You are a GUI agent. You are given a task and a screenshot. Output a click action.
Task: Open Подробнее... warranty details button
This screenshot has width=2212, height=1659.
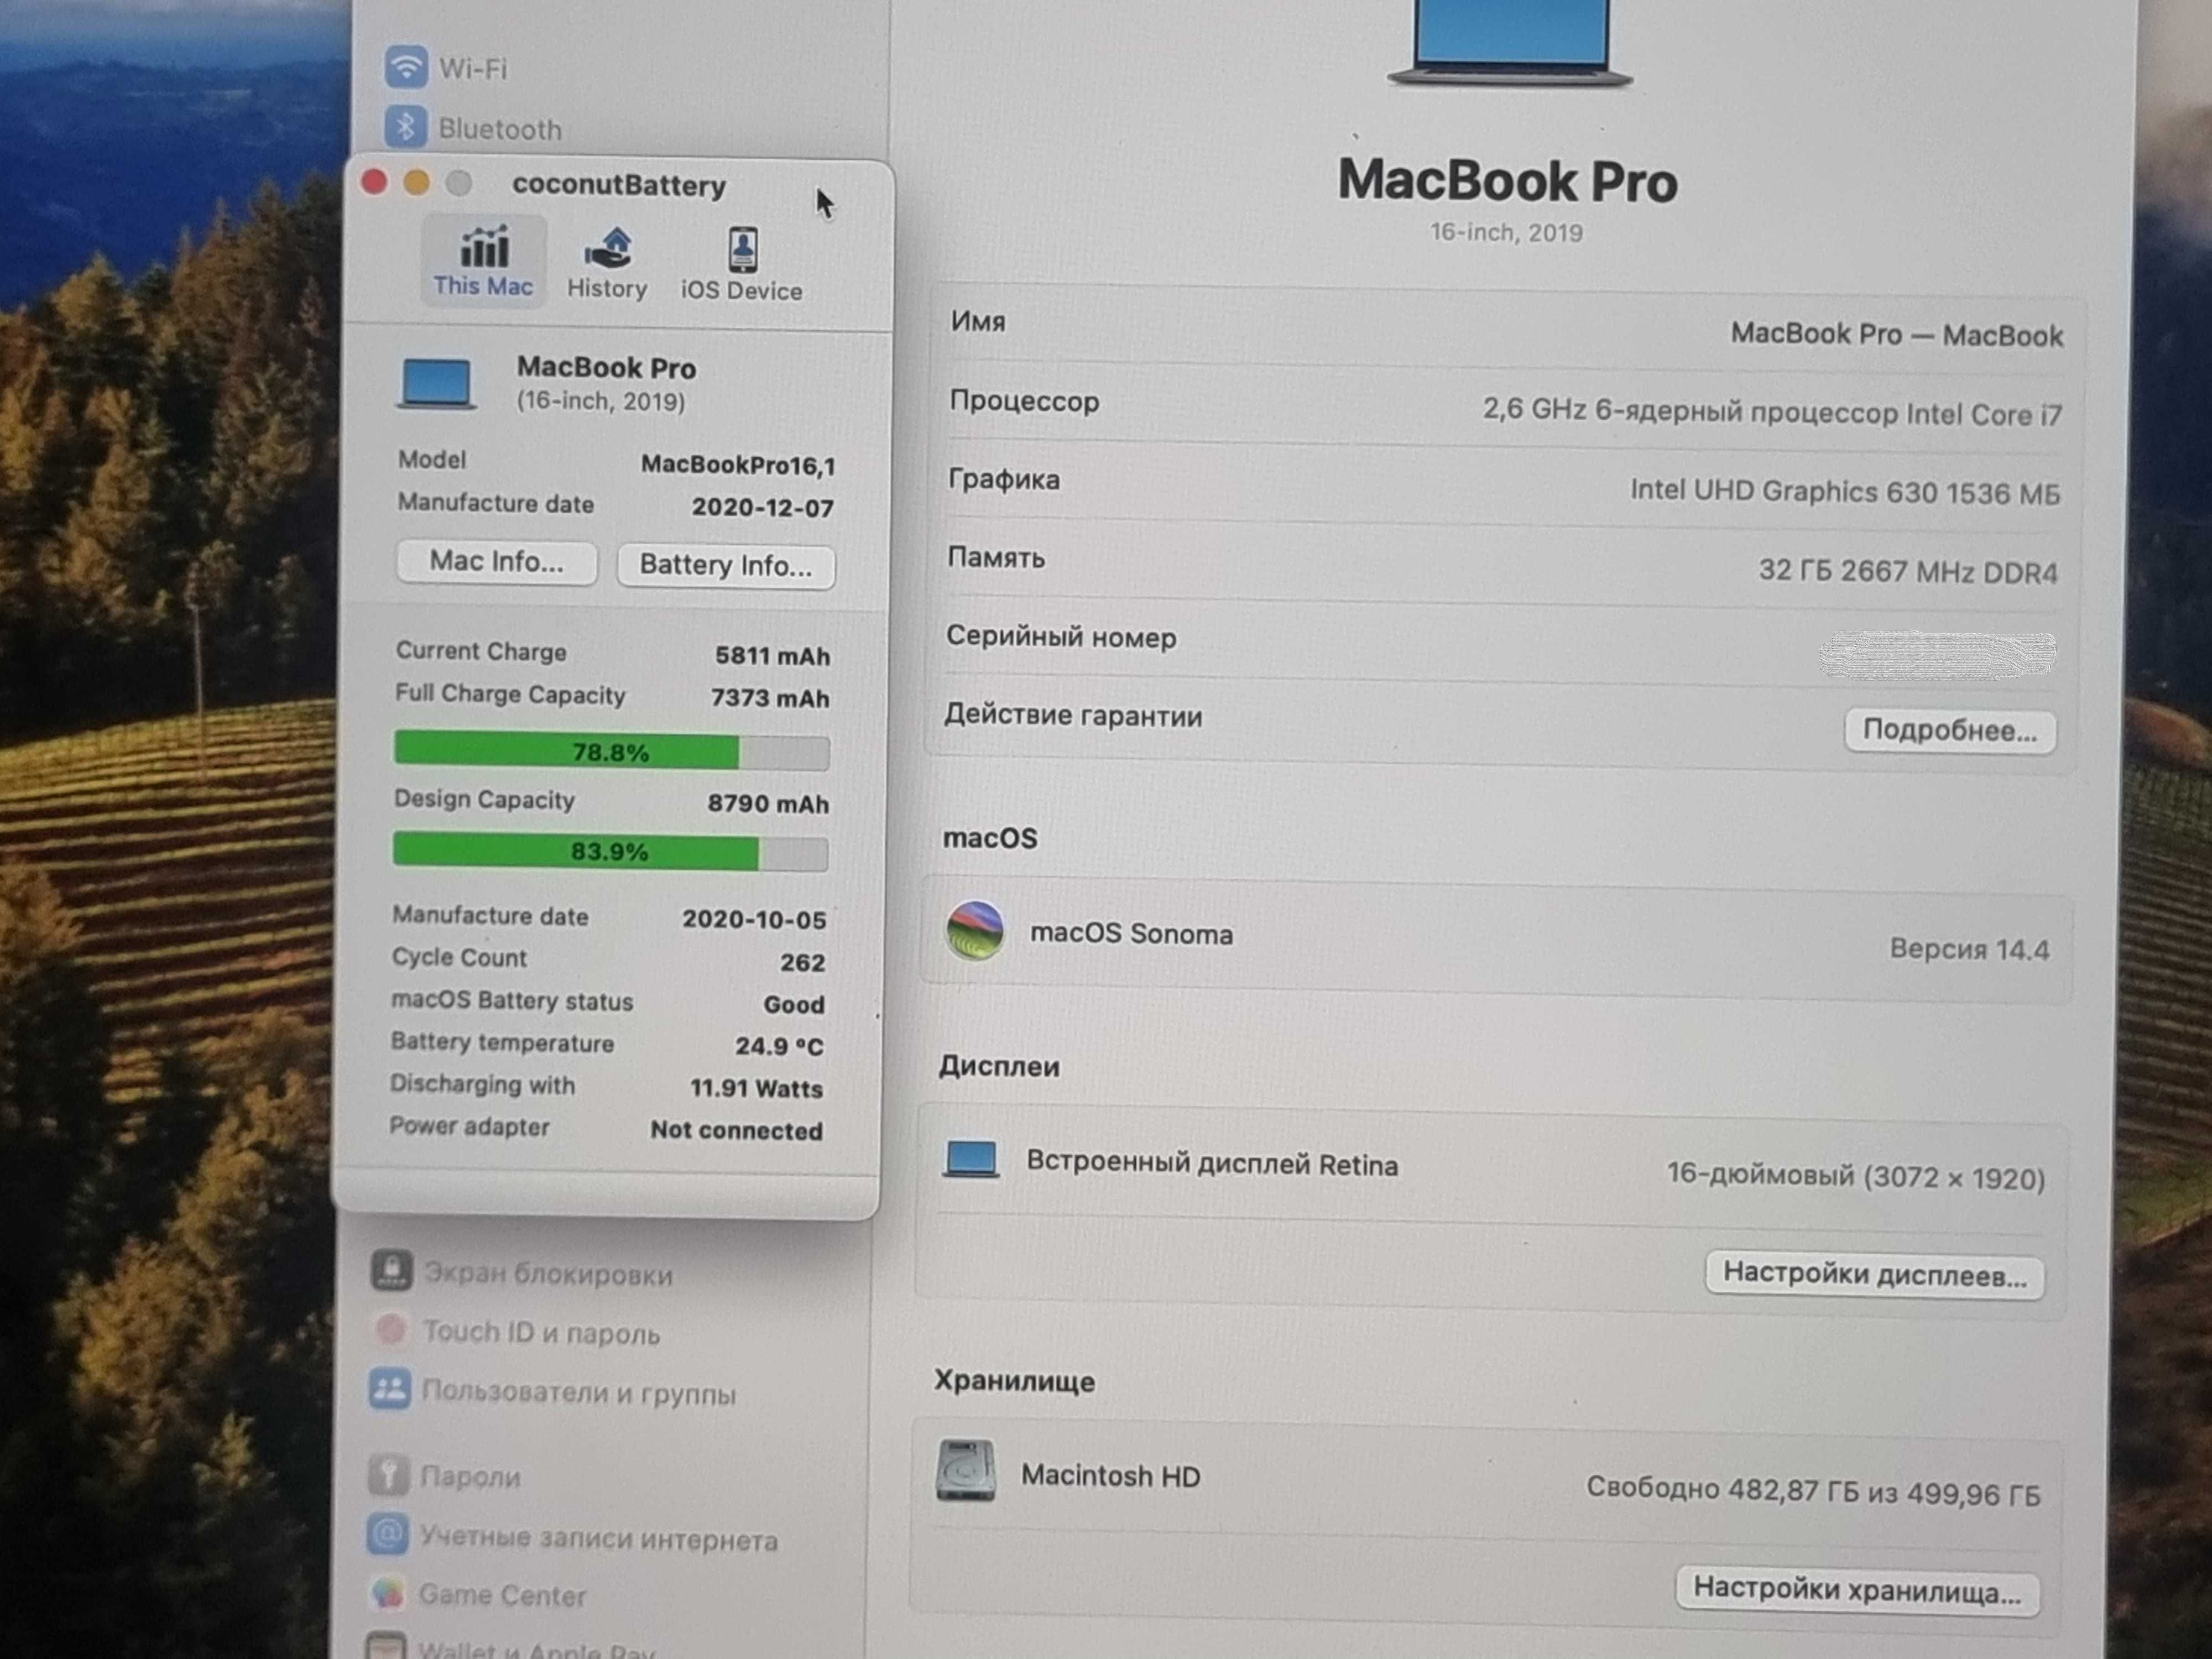point(1949,731)
